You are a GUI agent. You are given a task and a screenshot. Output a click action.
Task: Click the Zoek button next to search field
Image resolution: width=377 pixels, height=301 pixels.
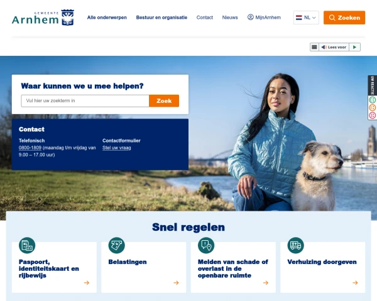click(x=164, y=101)
